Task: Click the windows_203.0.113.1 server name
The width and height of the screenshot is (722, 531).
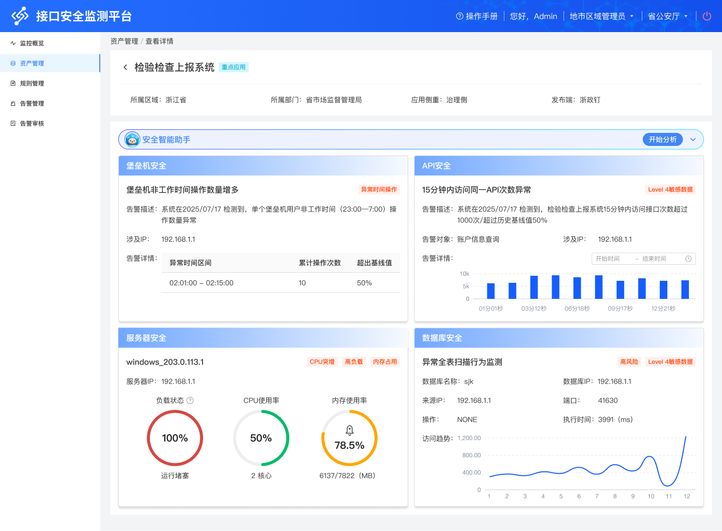Action: tap(165, 362)
